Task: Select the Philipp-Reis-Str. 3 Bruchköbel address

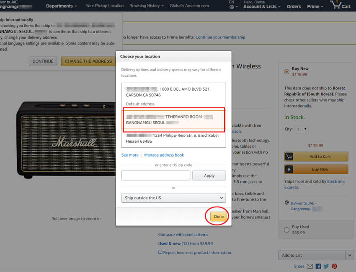Action: click(x=173, y=139)
